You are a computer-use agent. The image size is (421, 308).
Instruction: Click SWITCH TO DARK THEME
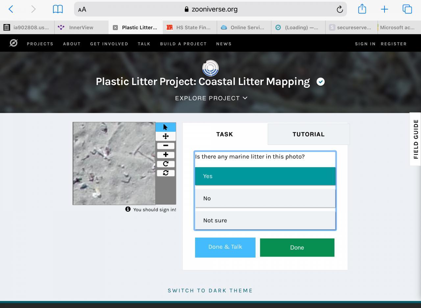tap(210, 291)
